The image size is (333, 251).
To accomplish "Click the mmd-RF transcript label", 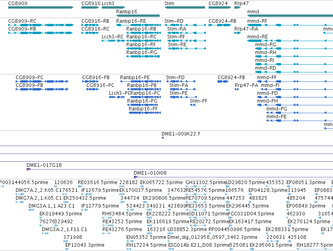I will tap(257, 21).
